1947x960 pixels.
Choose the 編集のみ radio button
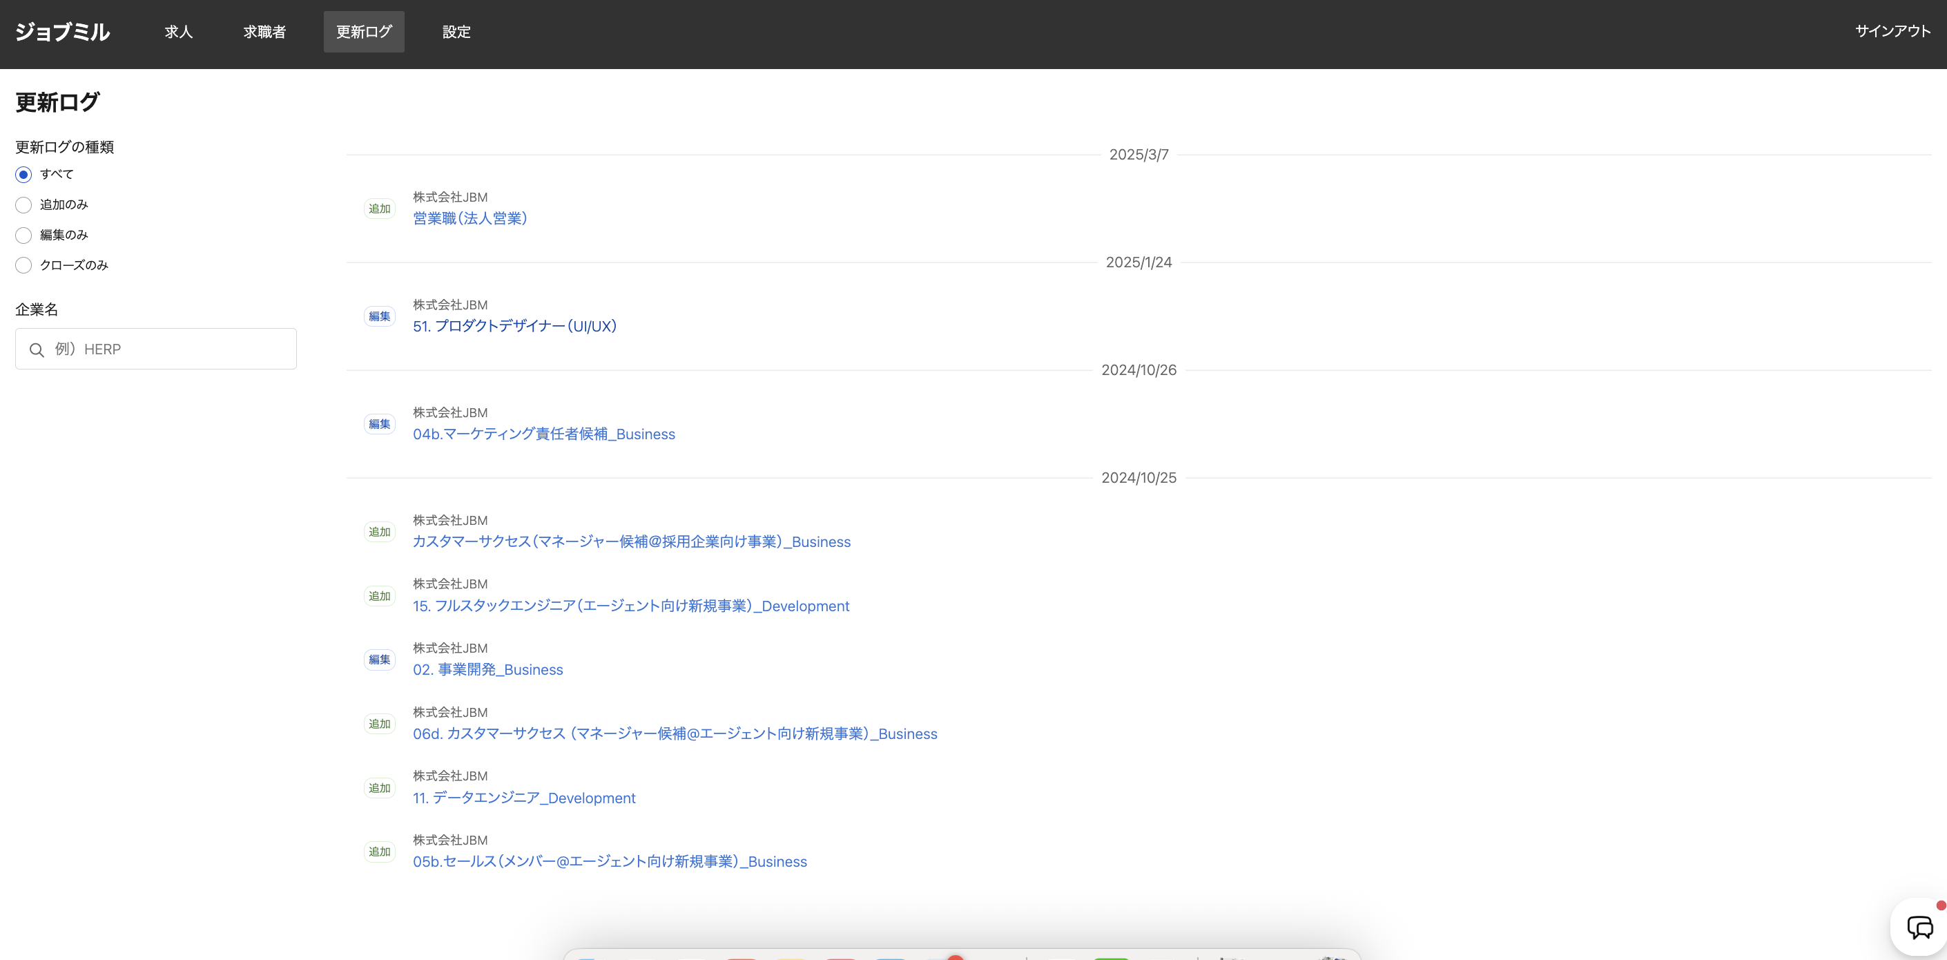click(x=23, y=235)
